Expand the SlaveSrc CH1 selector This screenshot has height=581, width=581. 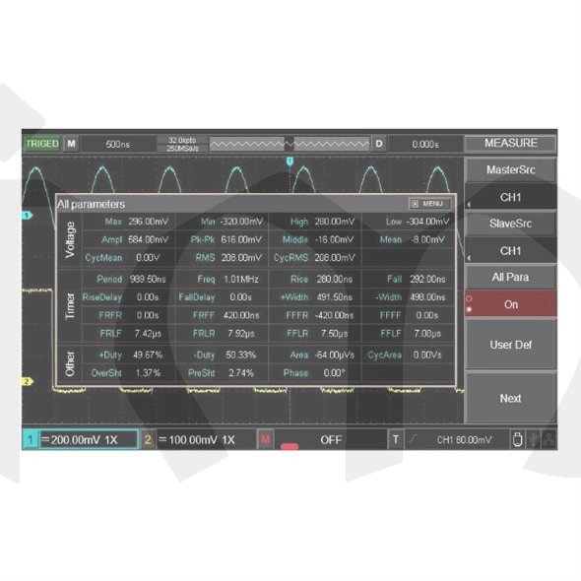[511, 251]
